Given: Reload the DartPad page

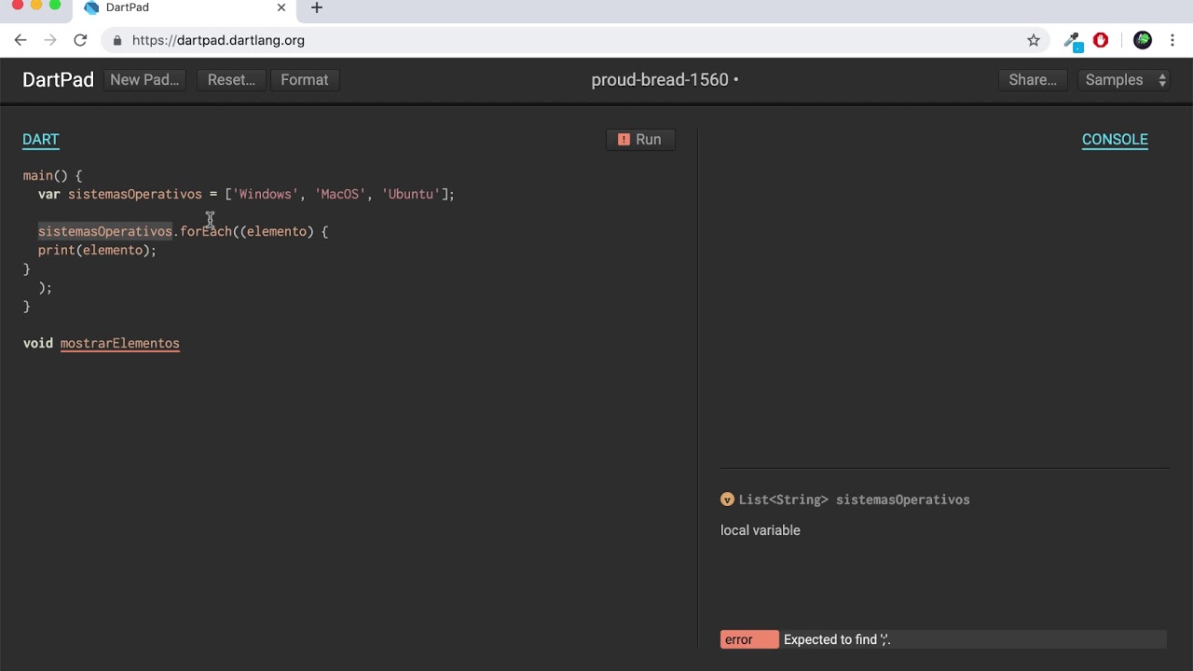Looking at the screenshot, I should coord(80,40).
